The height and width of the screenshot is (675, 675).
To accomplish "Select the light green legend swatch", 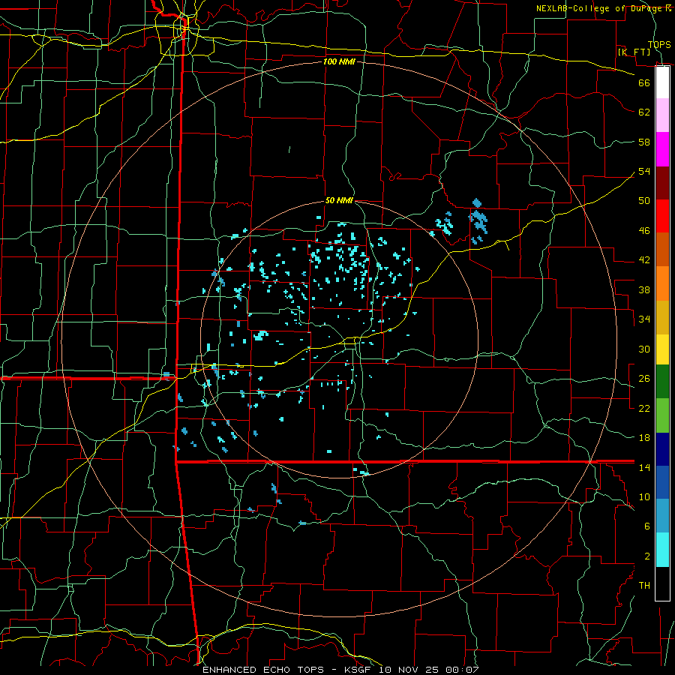I will [x=662, y=415].
